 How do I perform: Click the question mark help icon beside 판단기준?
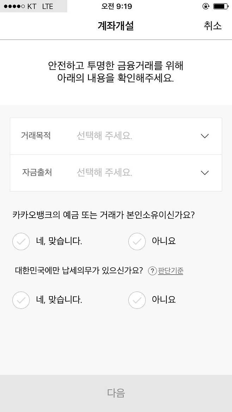coord(152,271)
